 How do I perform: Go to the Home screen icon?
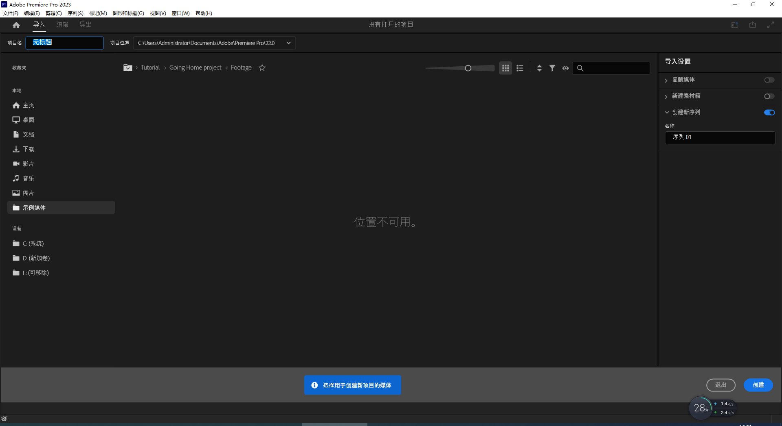(16, 25)
